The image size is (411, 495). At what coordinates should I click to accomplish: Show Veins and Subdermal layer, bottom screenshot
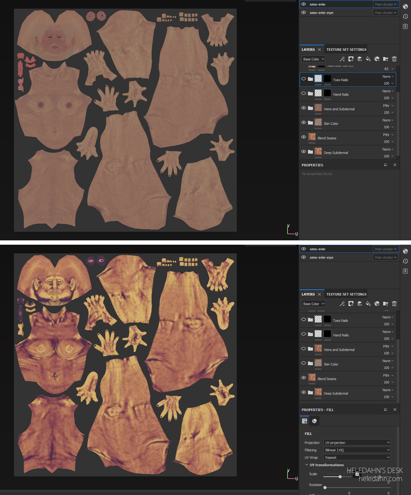click(304, 348)
